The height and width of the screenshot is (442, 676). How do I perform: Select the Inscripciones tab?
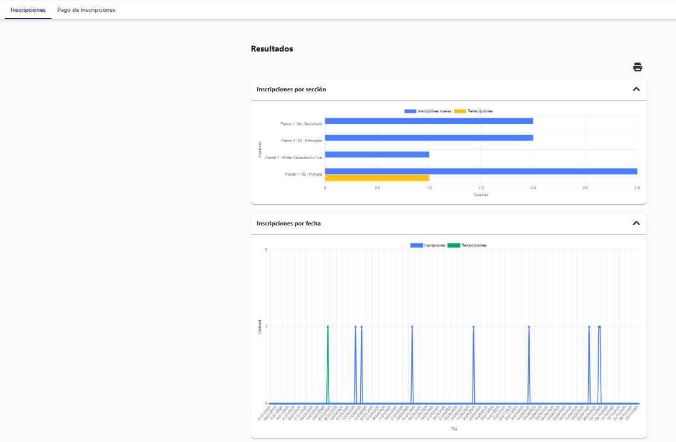(x=28, y=10)
